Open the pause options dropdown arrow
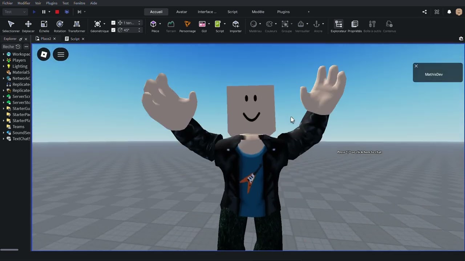This screenshot has height=261, width=465. pos(49,12)
